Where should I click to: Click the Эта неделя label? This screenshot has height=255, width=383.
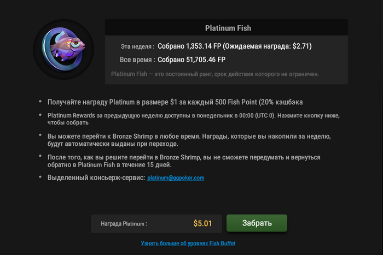point(137,46)
